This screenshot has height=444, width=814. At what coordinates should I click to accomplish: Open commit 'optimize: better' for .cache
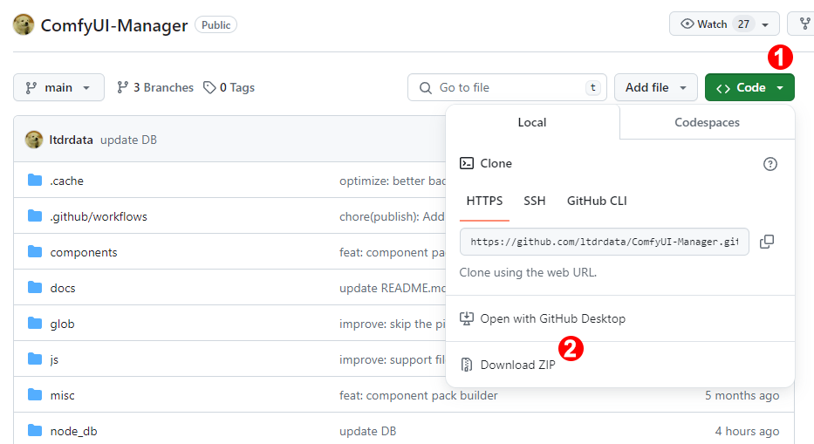[x=393, y=181]
